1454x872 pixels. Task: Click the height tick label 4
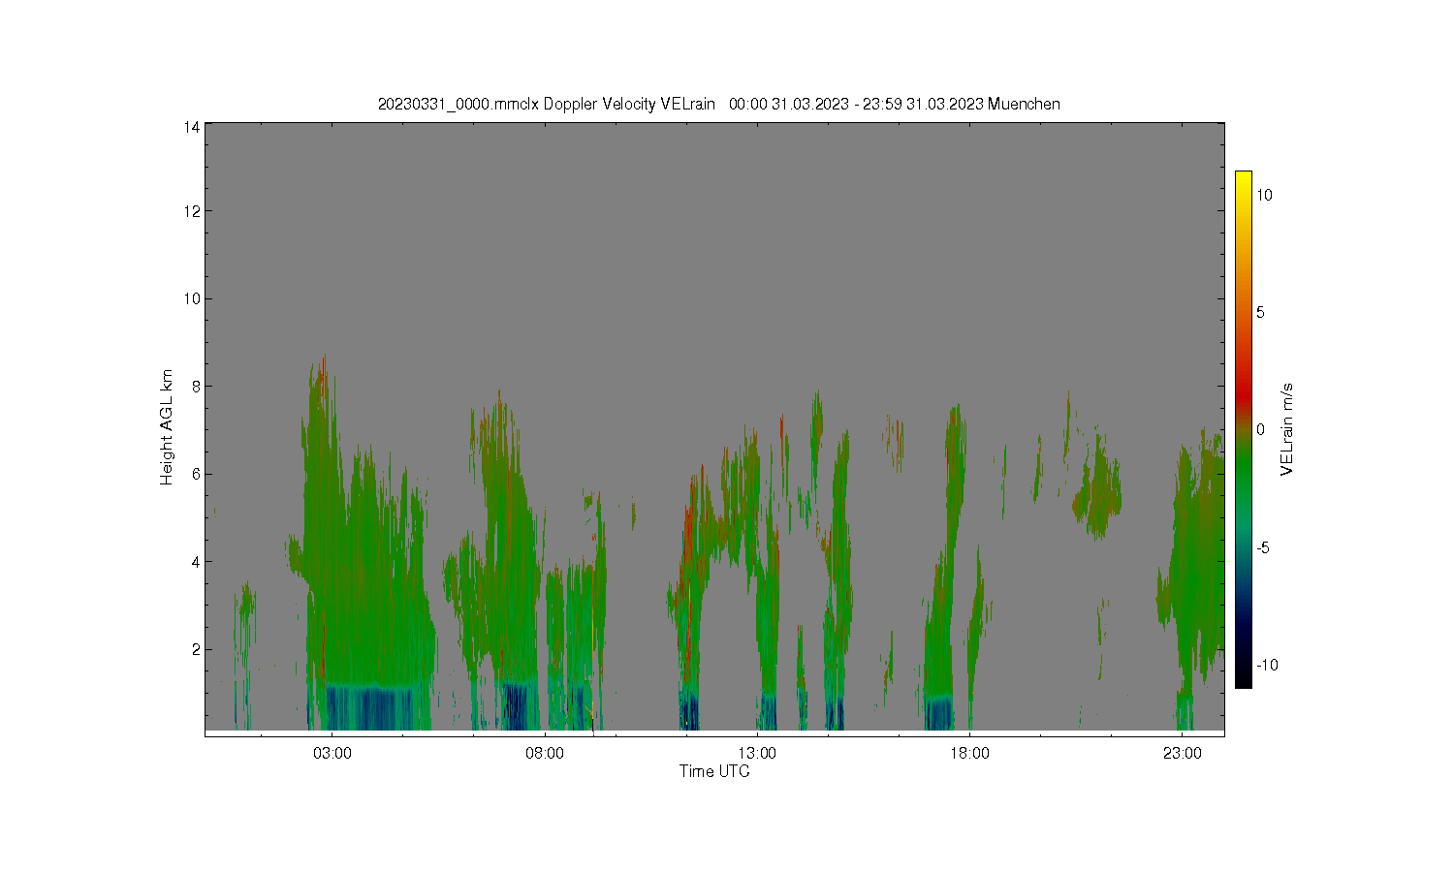(x=196, y=561)
